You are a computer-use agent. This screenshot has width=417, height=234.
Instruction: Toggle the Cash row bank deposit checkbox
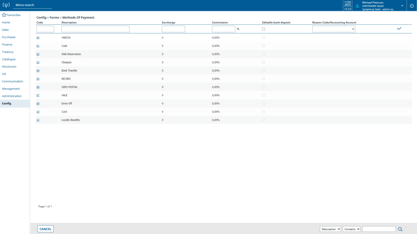pyautogui.click(x=263, y=45)
